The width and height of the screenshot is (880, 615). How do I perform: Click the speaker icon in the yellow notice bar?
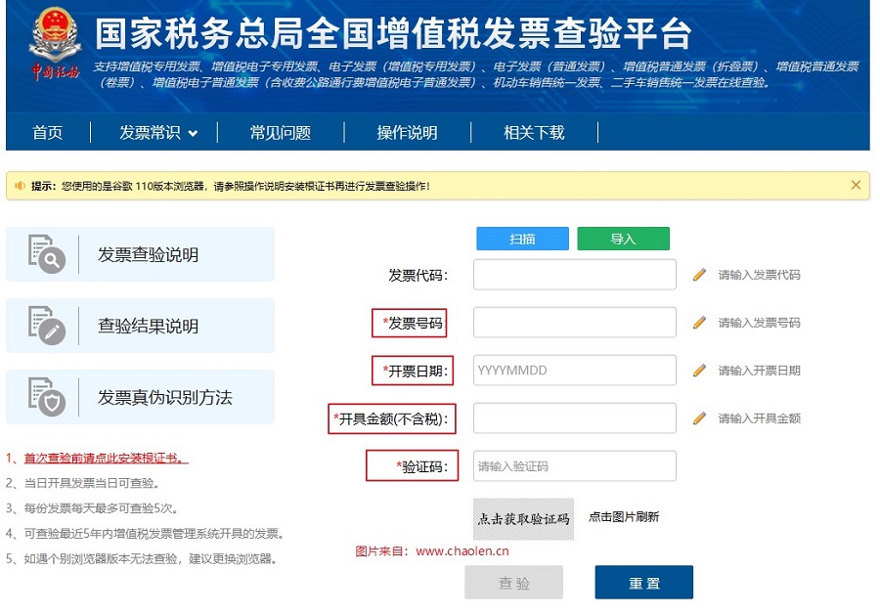click(21, 186)
